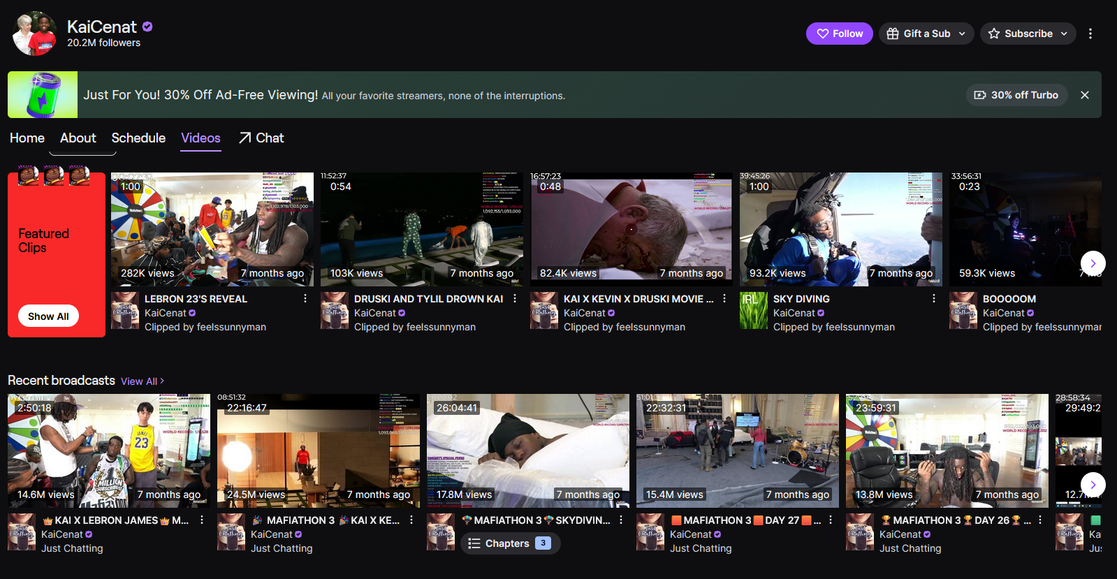Viewport: 1117px width, 579px height.
Task: Open more options for MAFIATHON 3 DAY 27 broadcast
Action: tap(831, 520)
